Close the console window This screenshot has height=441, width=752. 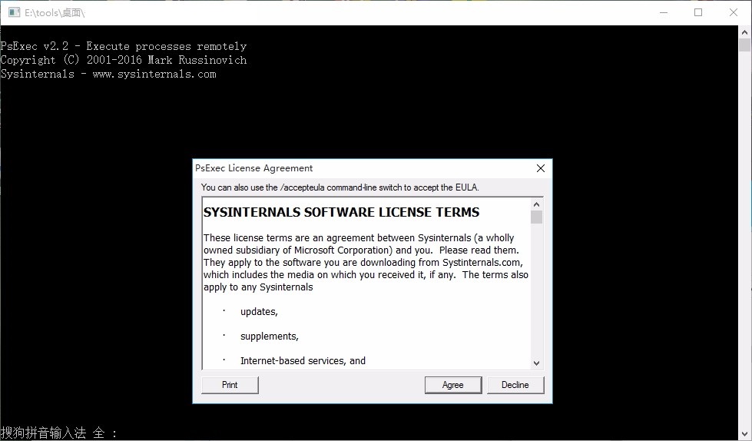(734, 12)
